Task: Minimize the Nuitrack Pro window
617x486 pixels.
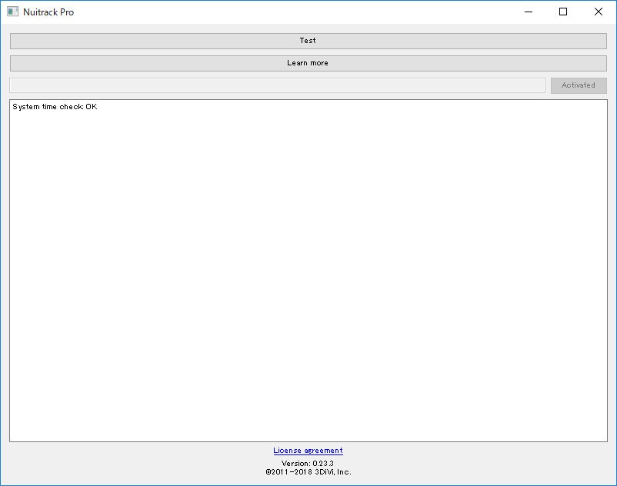Action: [529, 12]
